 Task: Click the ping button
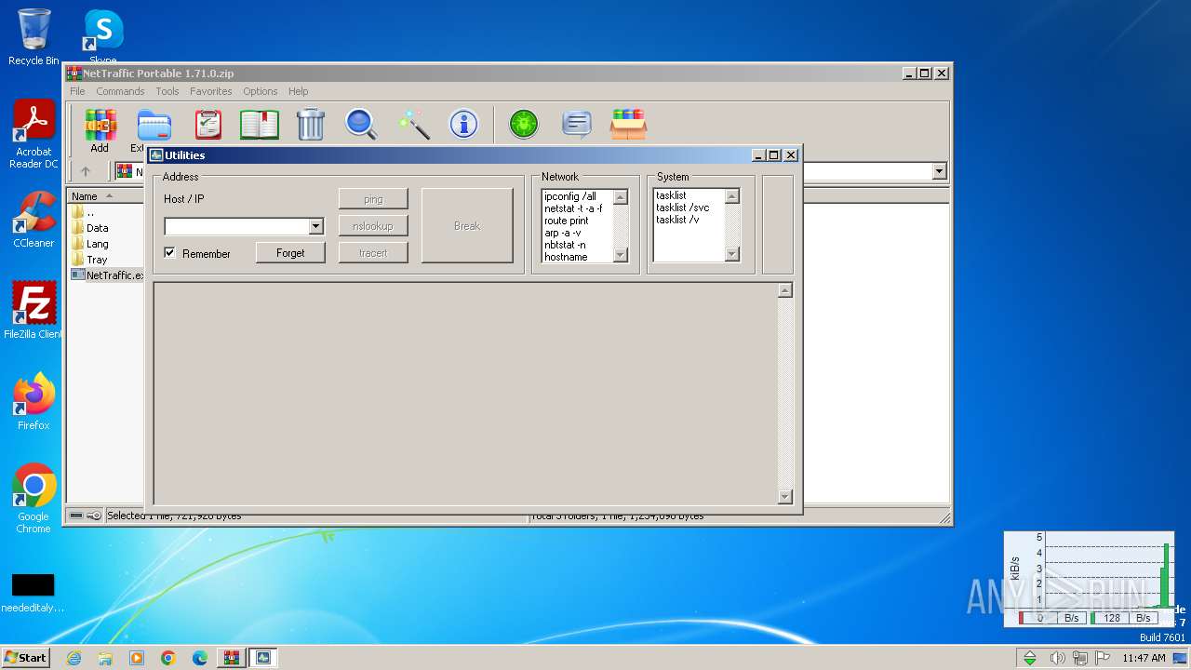point(373,199)
